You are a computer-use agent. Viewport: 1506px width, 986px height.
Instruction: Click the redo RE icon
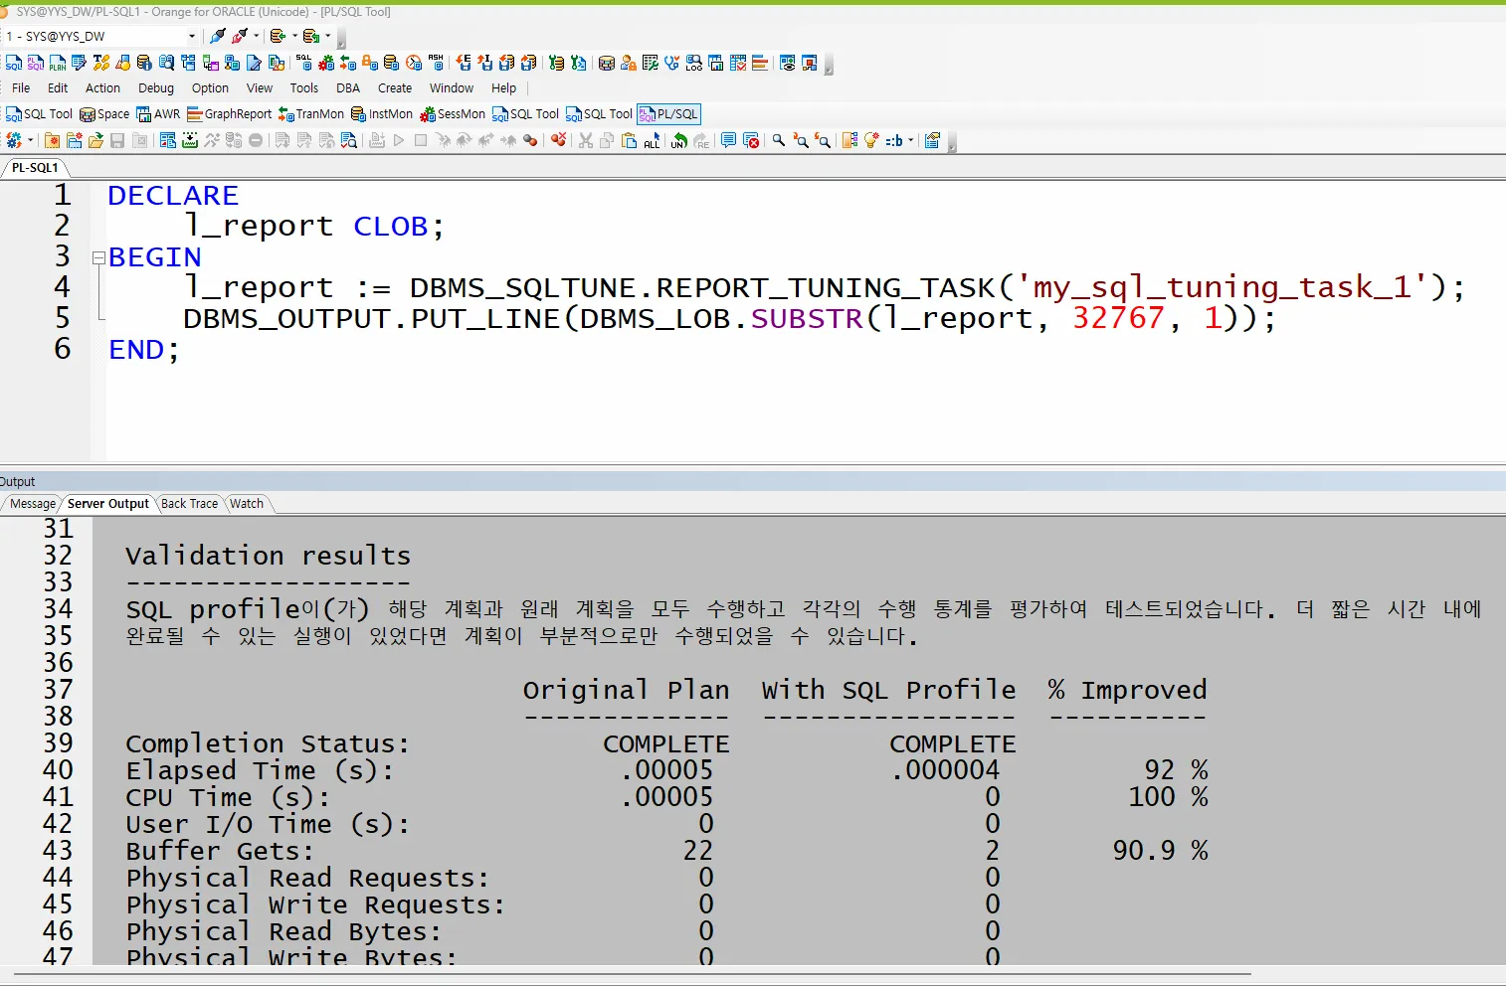click(701, 140)
